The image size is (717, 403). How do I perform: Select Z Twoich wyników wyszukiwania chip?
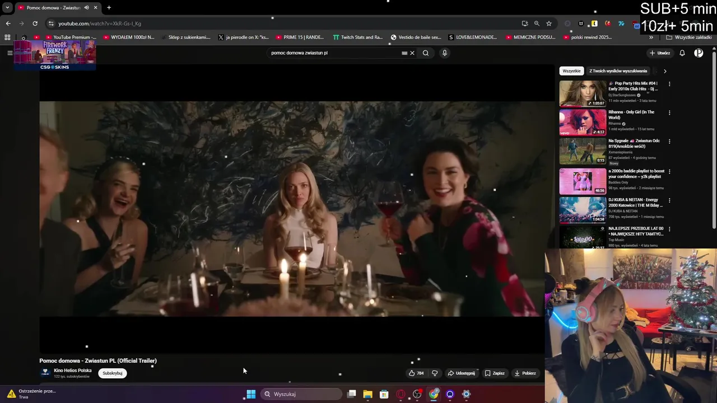pyautogui.click(x=618, y=71)
